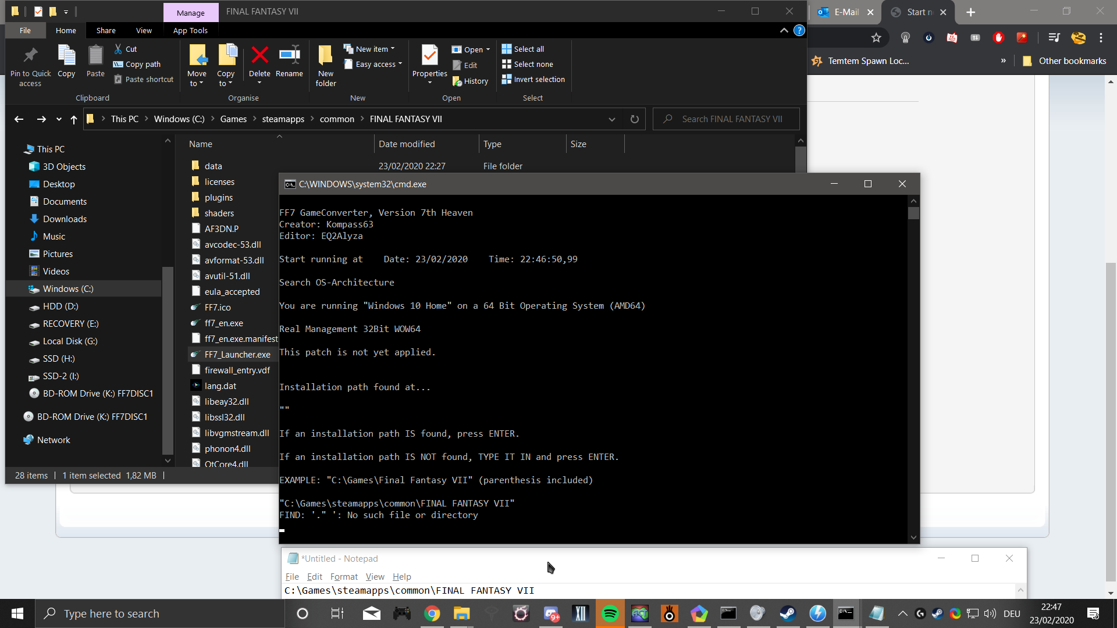Screen dimensions: 1117x628
Task: Select Downloads in the navigation pane
Action: (65, 219)
